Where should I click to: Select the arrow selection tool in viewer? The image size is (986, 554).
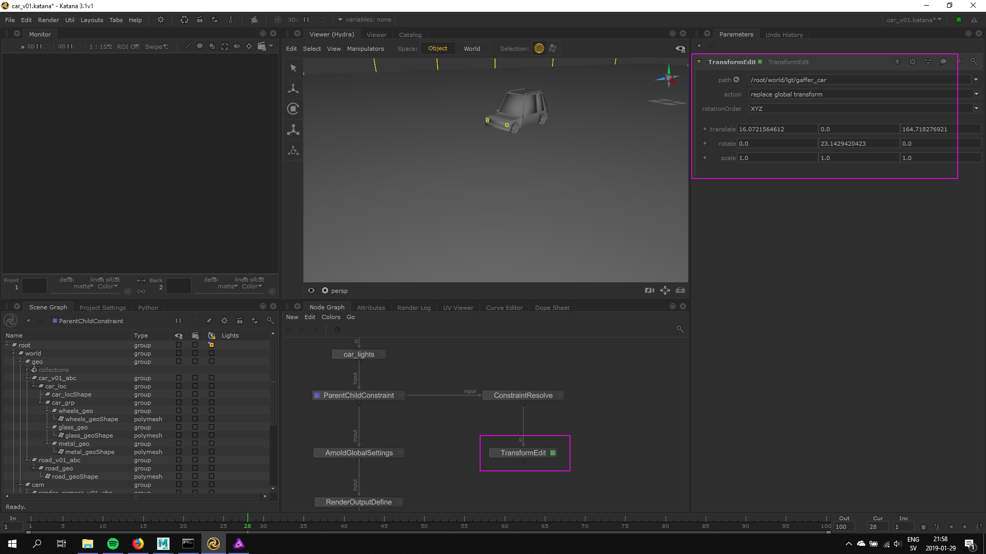[x=293, y=68]
